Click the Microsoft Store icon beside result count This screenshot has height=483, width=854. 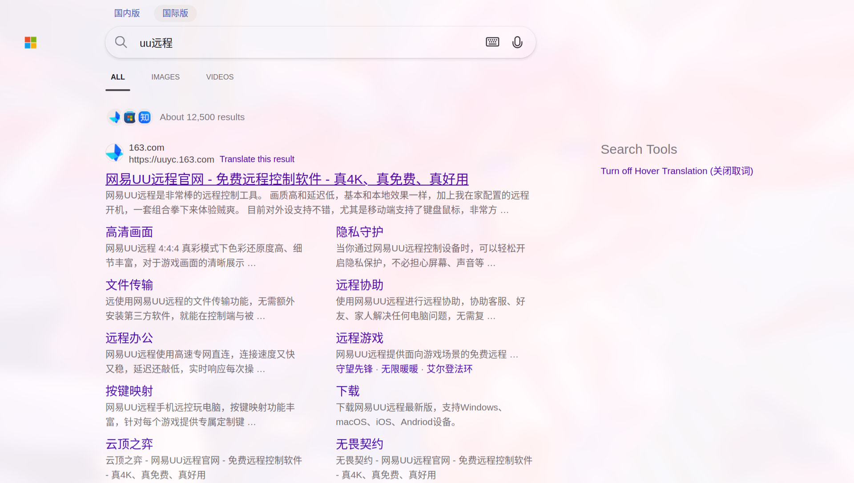(129, 117)
